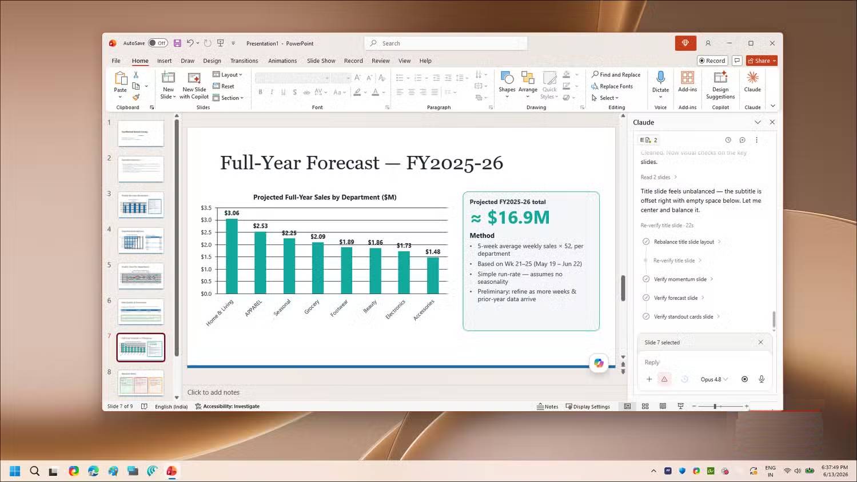Click the New Slide button icon
The width and height of the screenshot is (857, 482).
tap(168, 78)
